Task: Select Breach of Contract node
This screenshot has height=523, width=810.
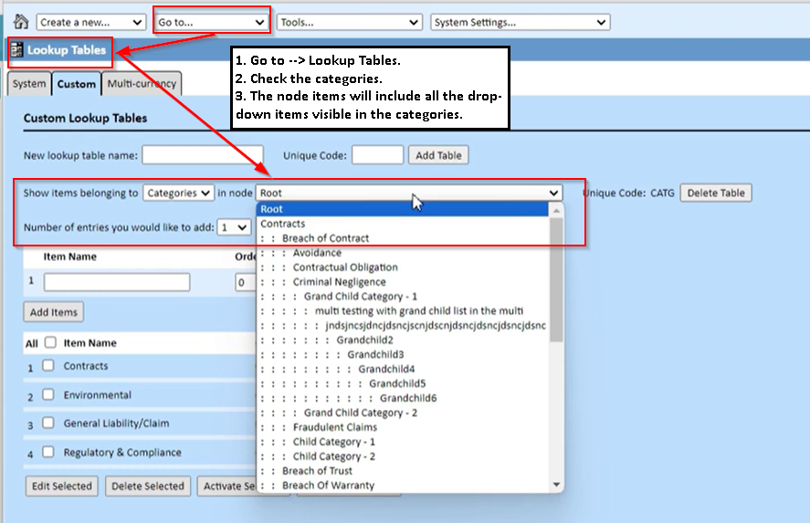Action: [403, 238]
